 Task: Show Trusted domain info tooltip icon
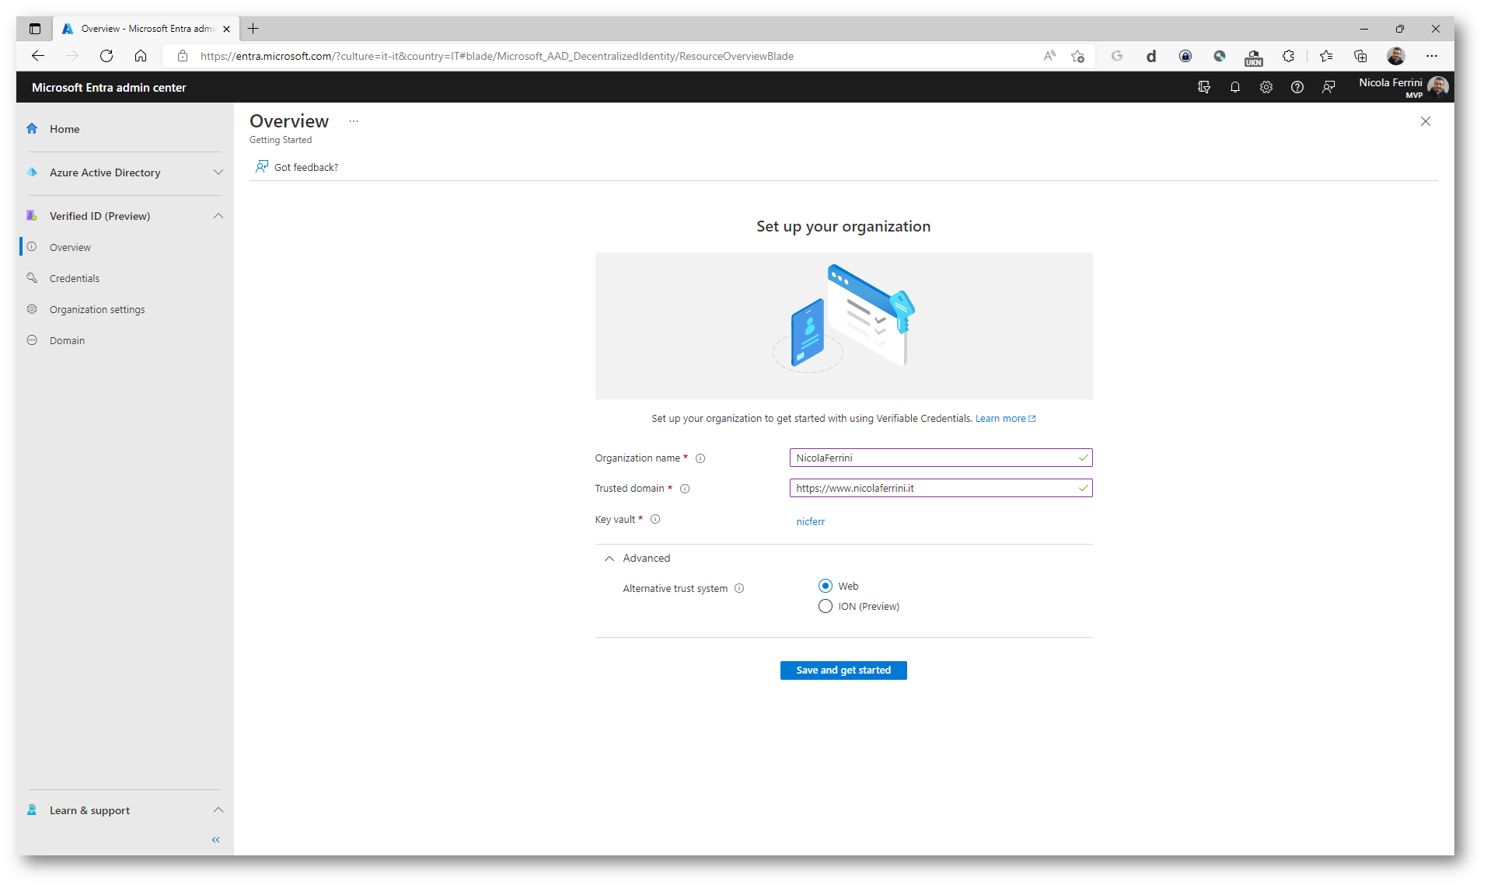(685, 489)
